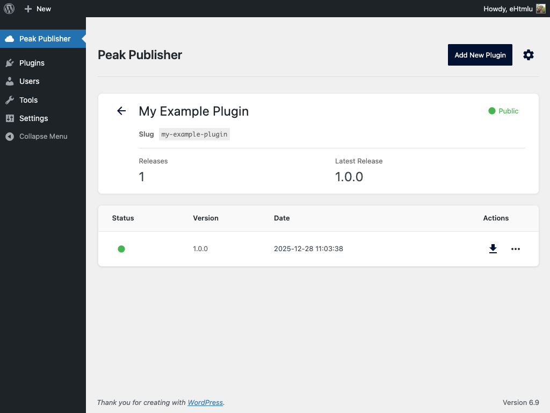
Task: Download release 1.0.0 via download icon
Action: coord(493,249)
